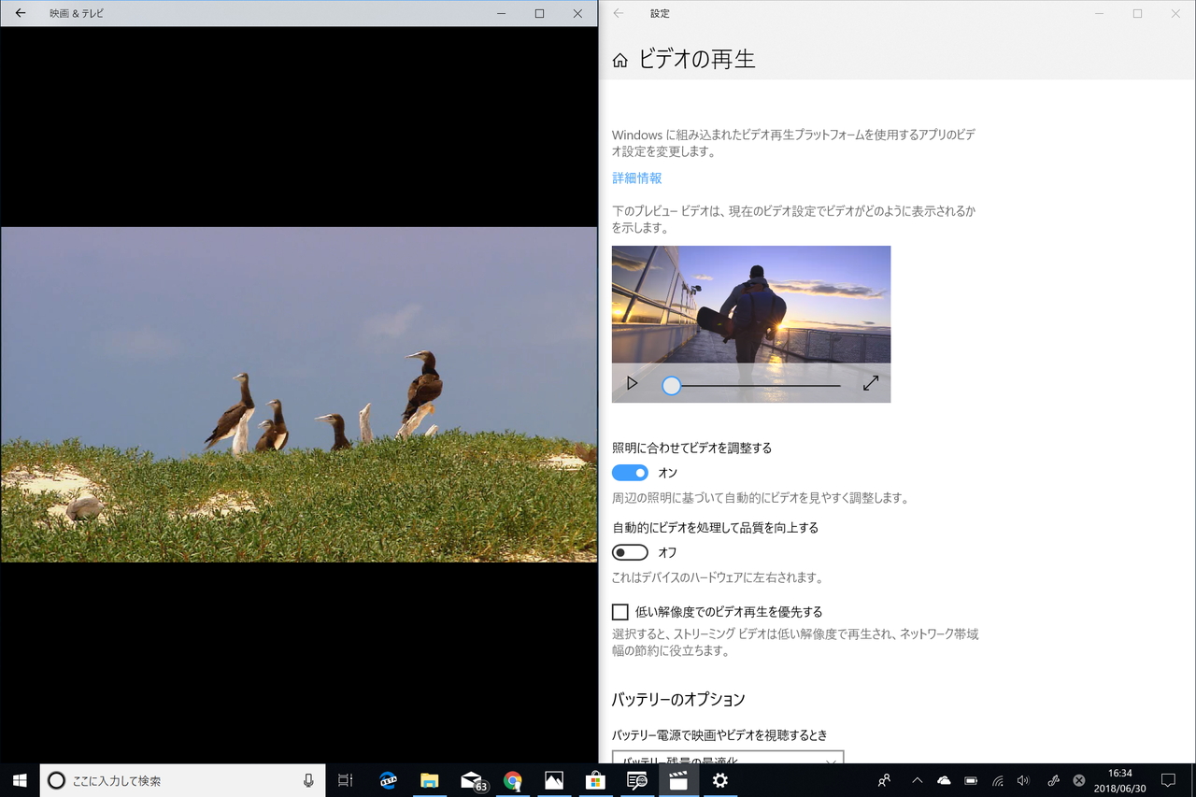Play the preview video
1196x797 pixels.
632,382
